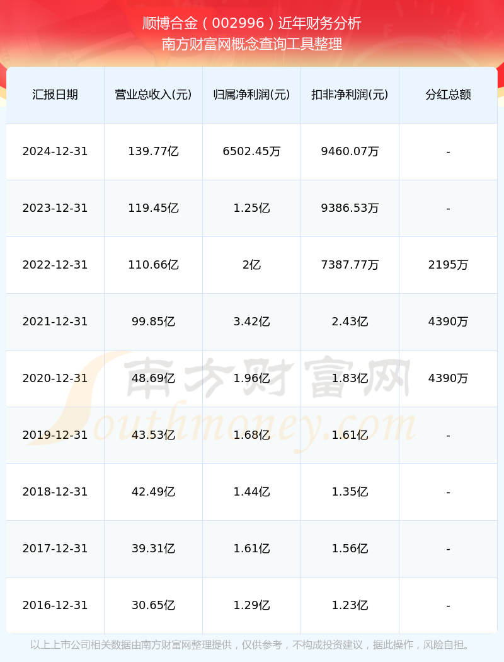Click revenue value 48.69亿
Image resolution: width=504 pixels, height=662 pixels.
click(x=154, y=378)
